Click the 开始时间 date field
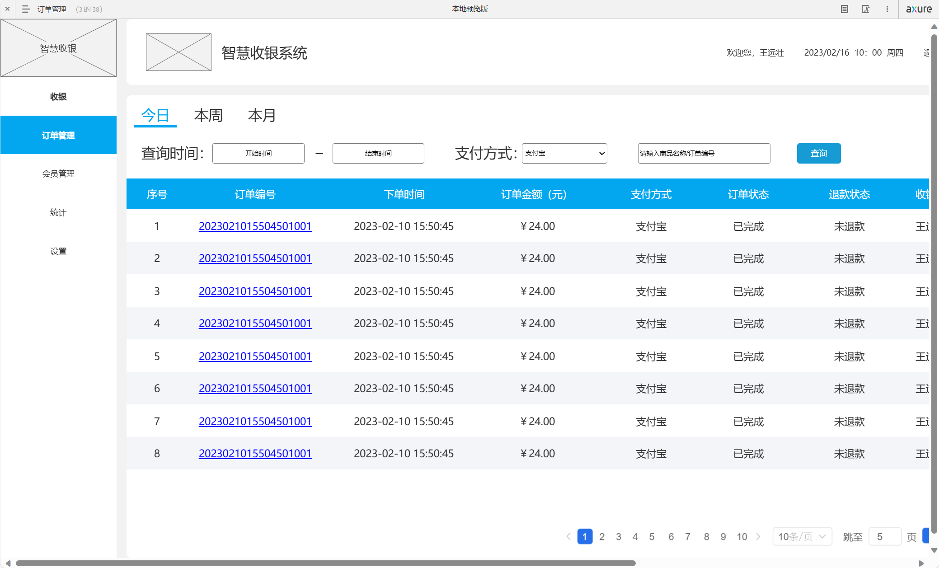The image size is (939, 568). (258, 153)
